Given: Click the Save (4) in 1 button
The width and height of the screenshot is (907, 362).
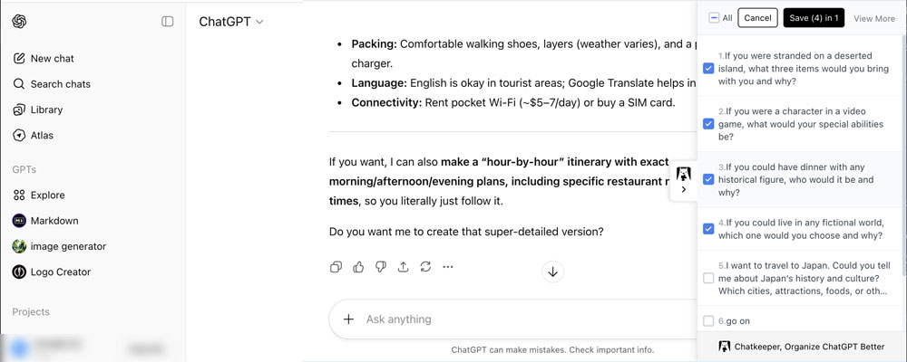Looking at the screenshot, I should coord(814,17).
